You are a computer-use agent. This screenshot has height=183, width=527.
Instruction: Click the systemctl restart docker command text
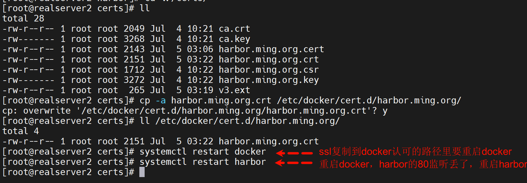tap(202, 152)
